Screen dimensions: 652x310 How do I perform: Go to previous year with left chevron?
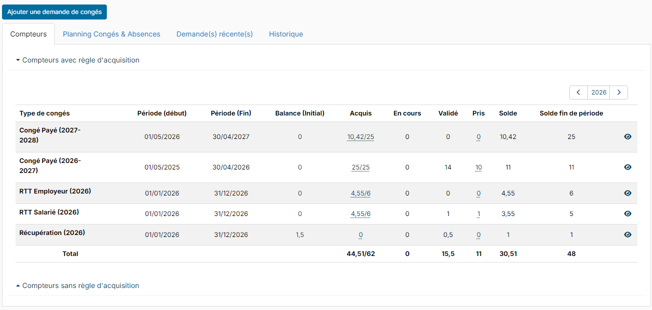(578, 92)
